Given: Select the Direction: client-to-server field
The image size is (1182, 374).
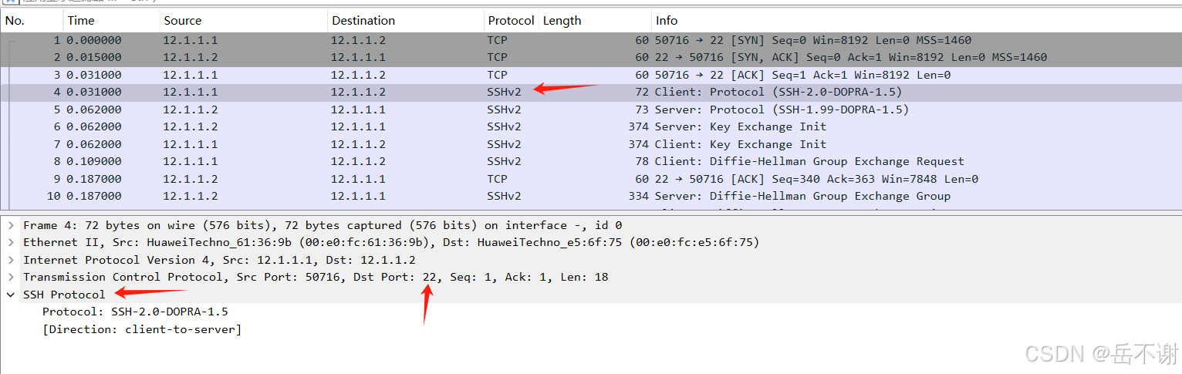Looking at the screenshot, I should click(x=142, y=329).
